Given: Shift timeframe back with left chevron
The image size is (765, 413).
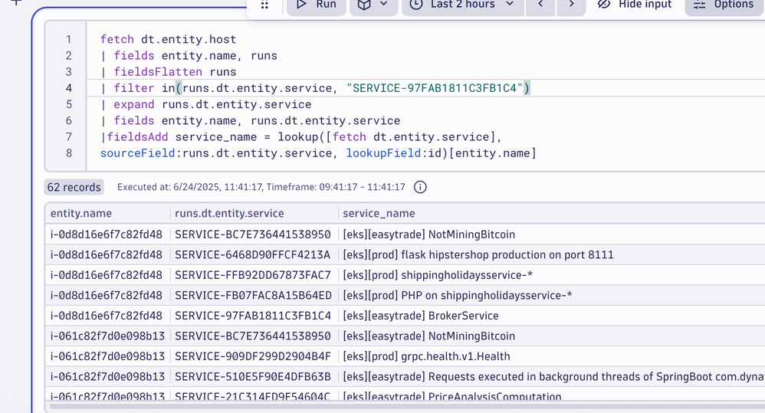Looking at the screenshot, I should [x=540, y=5].
